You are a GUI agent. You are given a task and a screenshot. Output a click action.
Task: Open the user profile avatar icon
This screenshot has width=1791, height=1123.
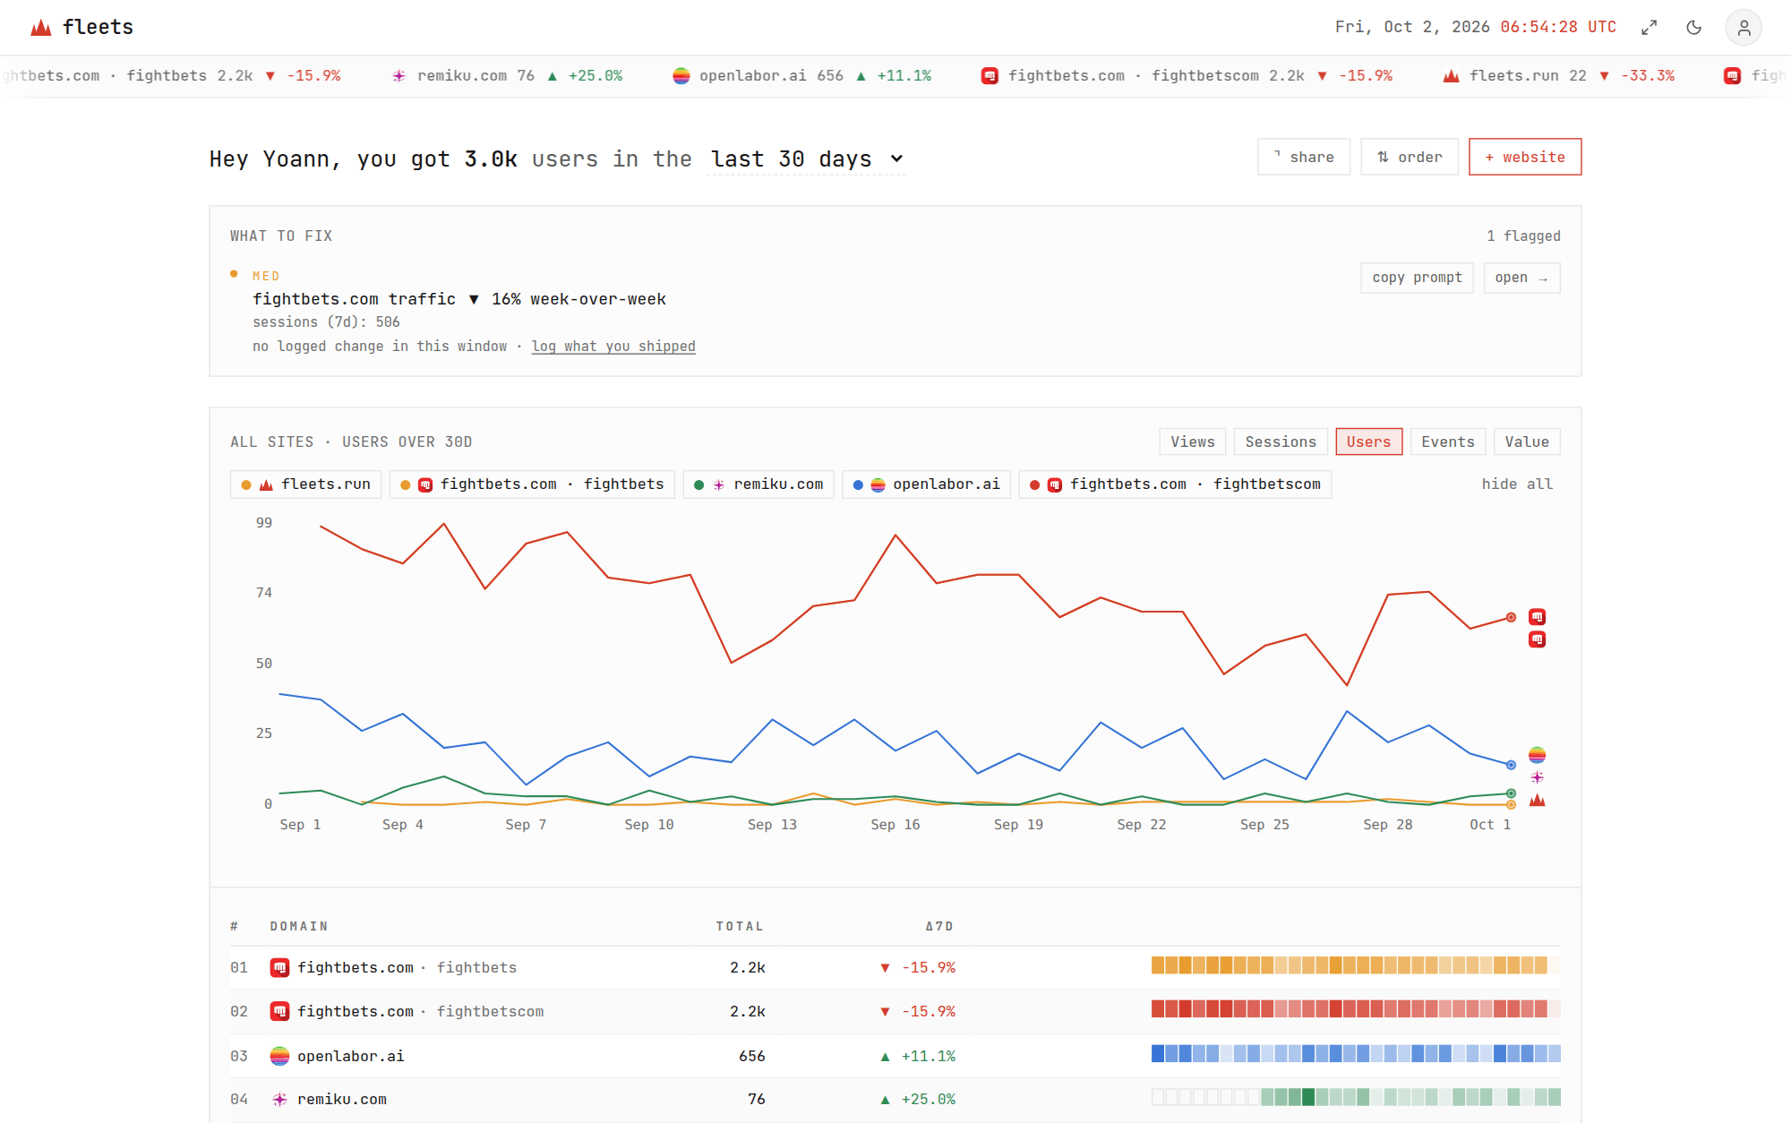(x=1744, y=28)
